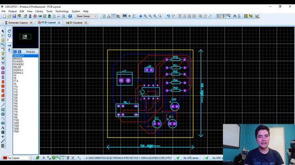Select the Selection Mode arrow tool
Image resolution: width=295 pixels, height=165 pixels.
3,31
